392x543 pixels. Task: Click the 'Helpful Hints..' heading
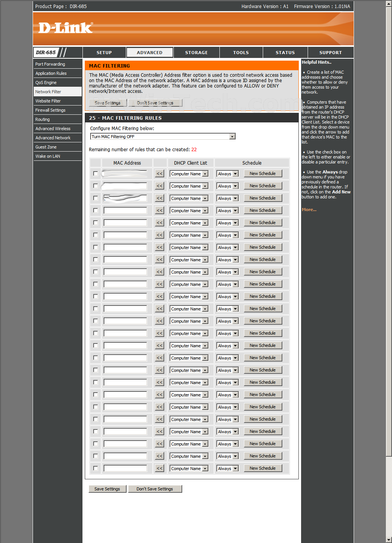(316, 62)
